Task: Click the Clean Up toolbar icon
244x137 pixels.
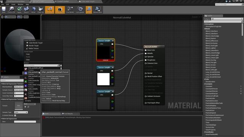Action: pos(40,10)
